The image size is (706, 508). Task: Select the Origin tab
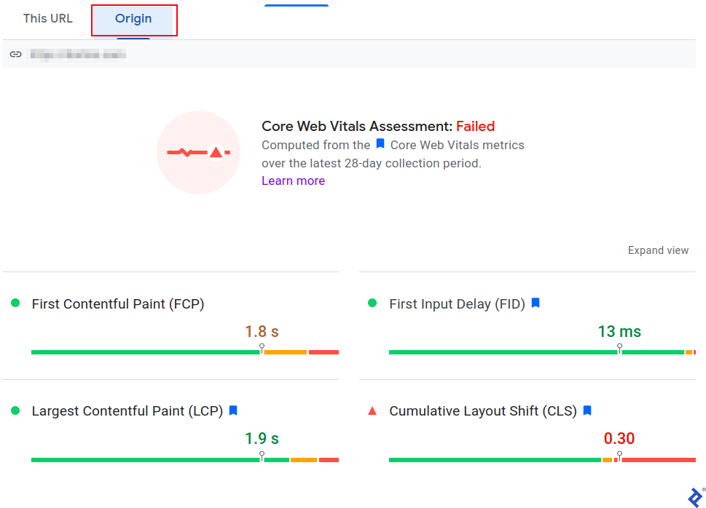point(134,18)
